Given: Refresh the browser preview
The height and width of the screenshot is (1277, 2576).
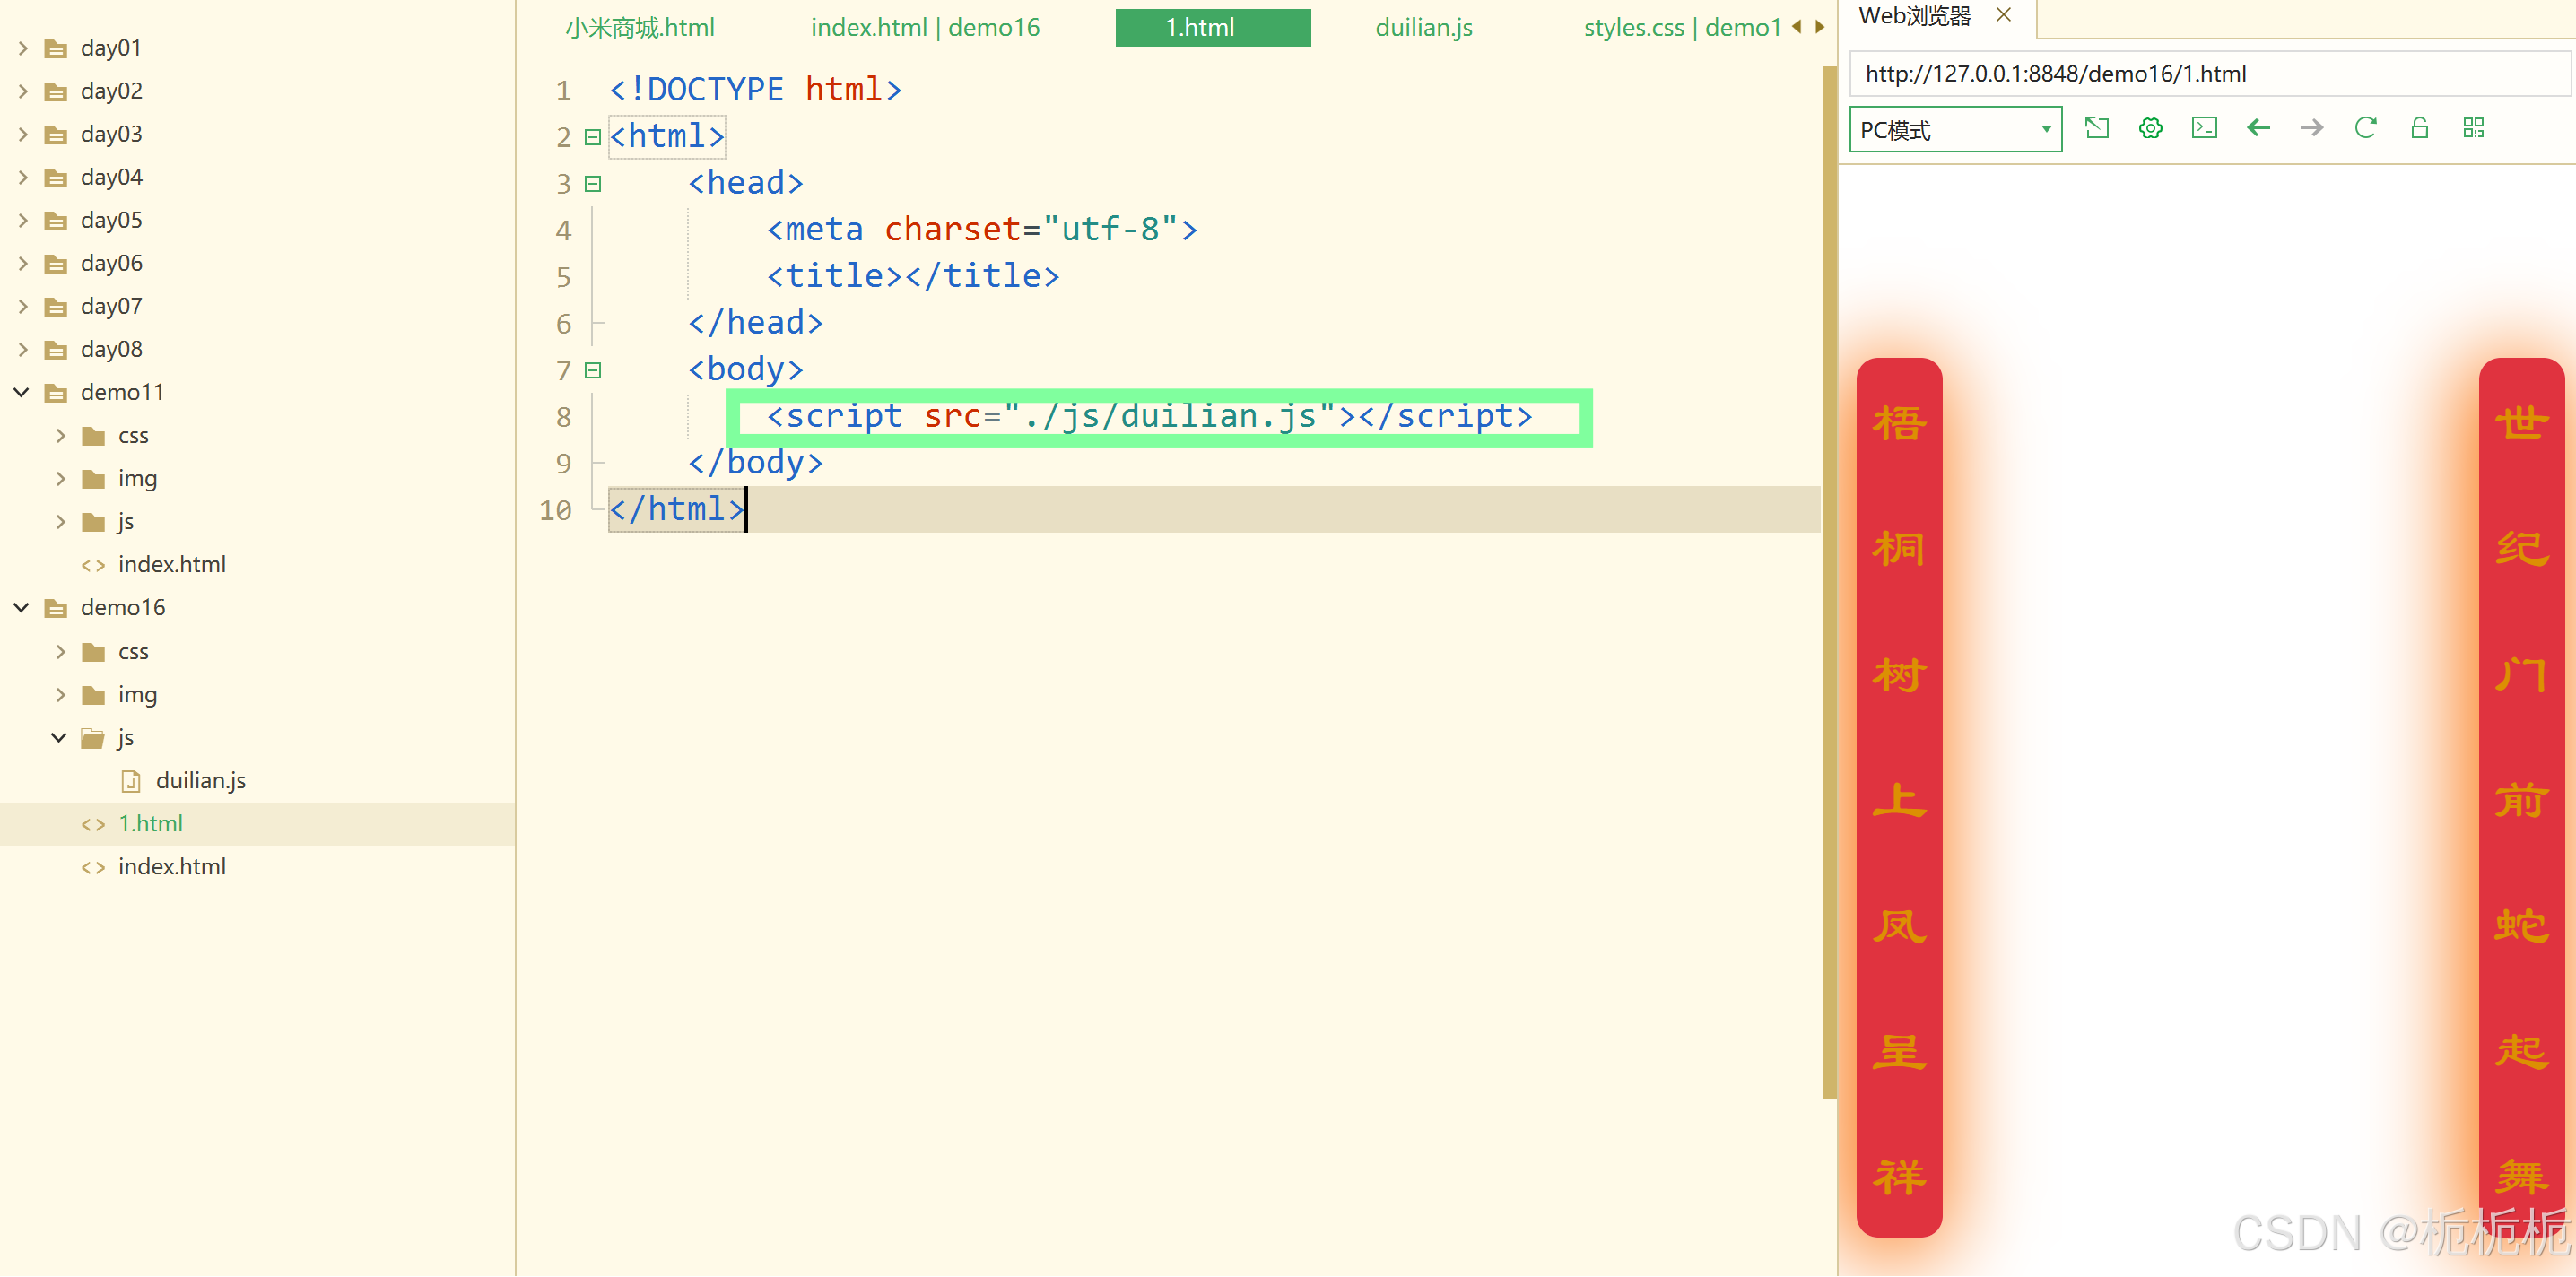Looking at the screenshot, I should coord(2365,128).
